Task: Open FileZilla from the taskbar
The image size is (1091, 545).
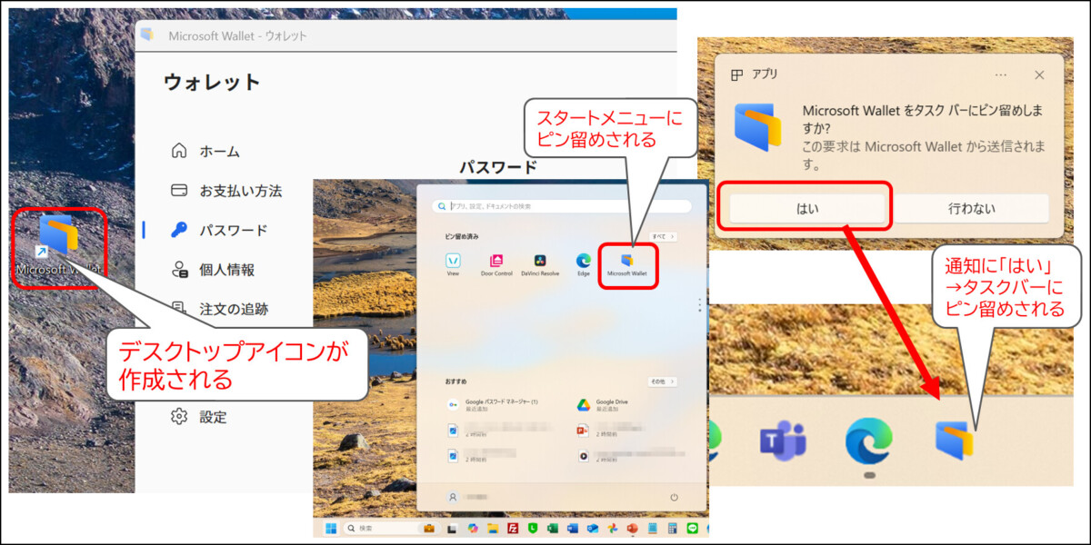Action: [513, 528]
